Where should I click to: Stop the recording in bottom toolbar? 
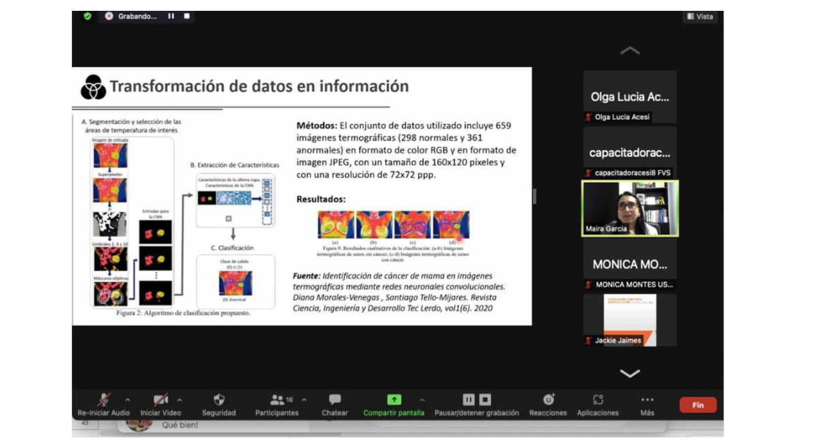485,400
